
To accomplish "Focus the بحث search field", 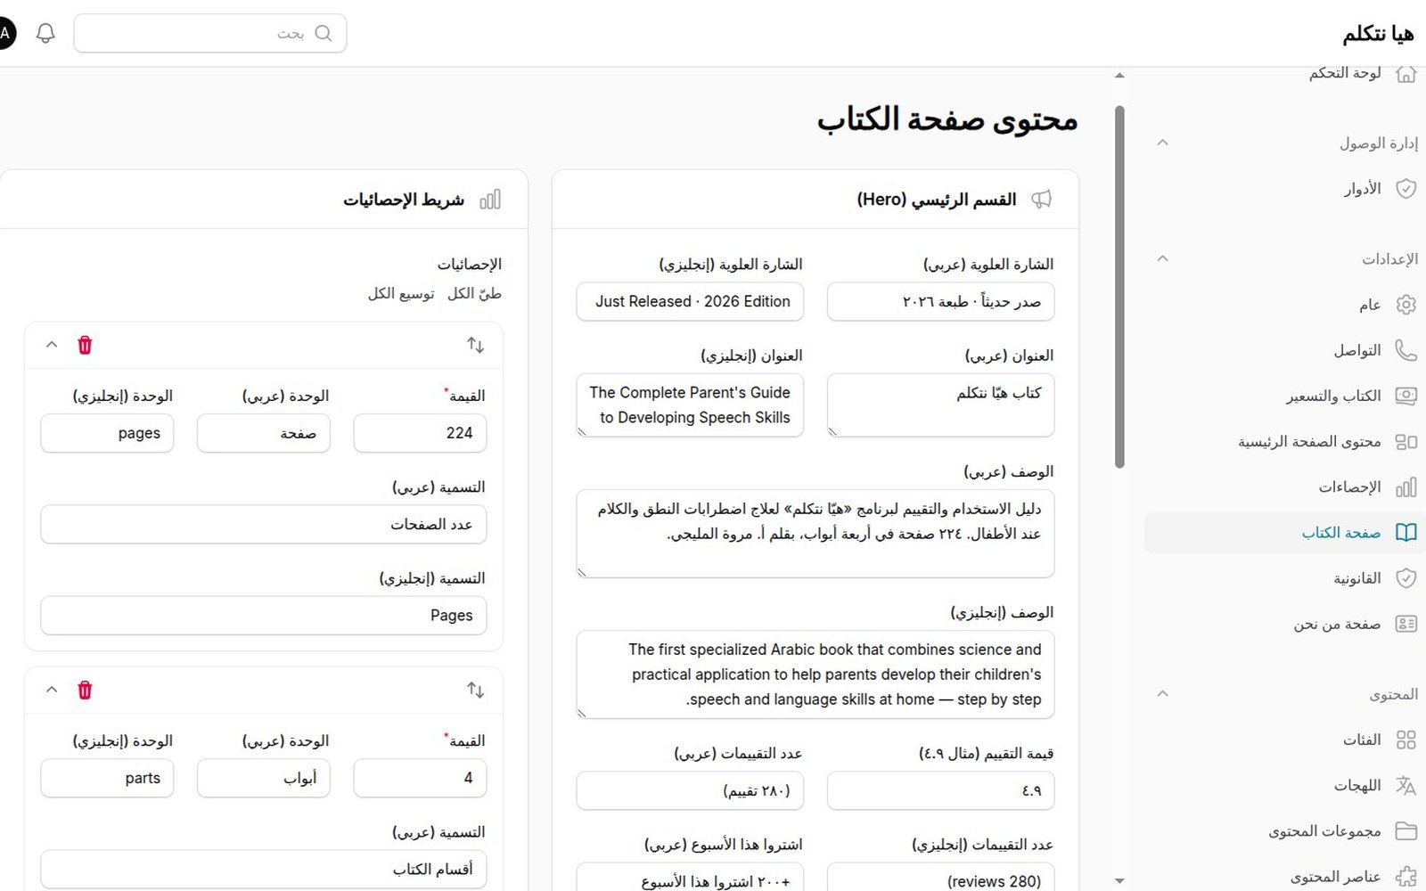I will (x=210, y=34).
